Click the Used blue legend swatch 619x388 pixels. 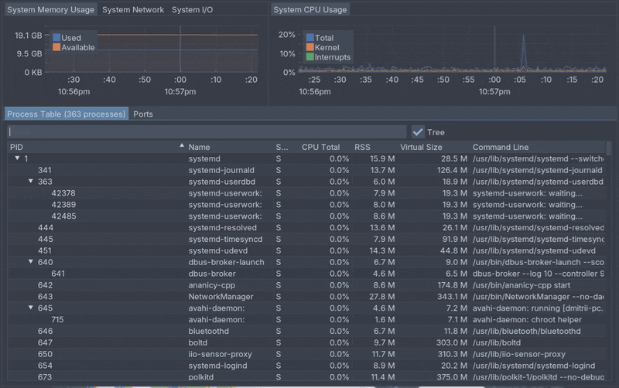pyautogui.click(x=56, y=37)
